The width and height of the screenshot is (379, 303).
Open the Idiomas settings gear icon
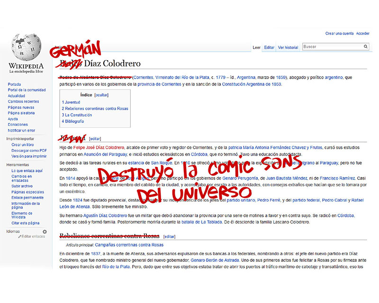click(x=45, y=232)
